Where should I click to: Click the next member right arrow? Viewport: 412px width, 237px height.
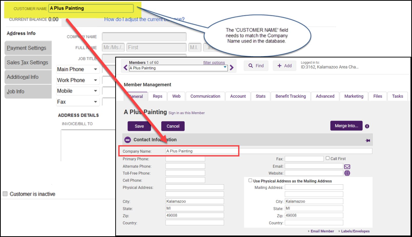pos(232,67)
